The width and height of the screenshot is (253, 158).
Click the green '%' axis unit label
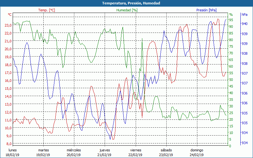tap(231, 15)
